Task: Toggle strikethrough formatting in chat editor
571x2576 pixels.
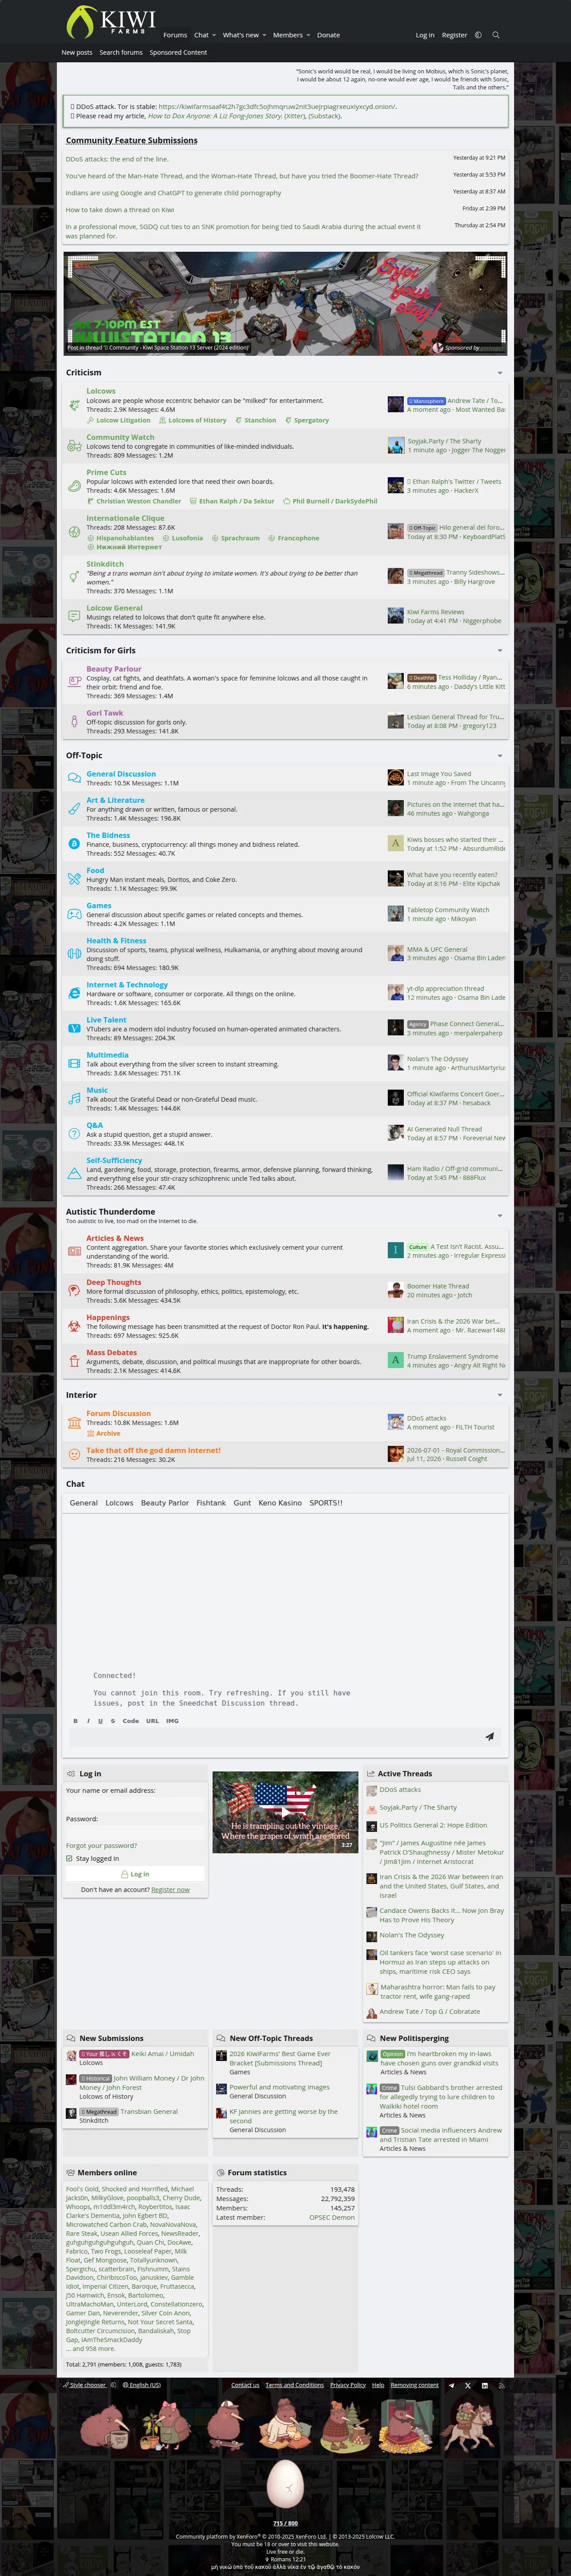Action: click(x=112, y=1721)
